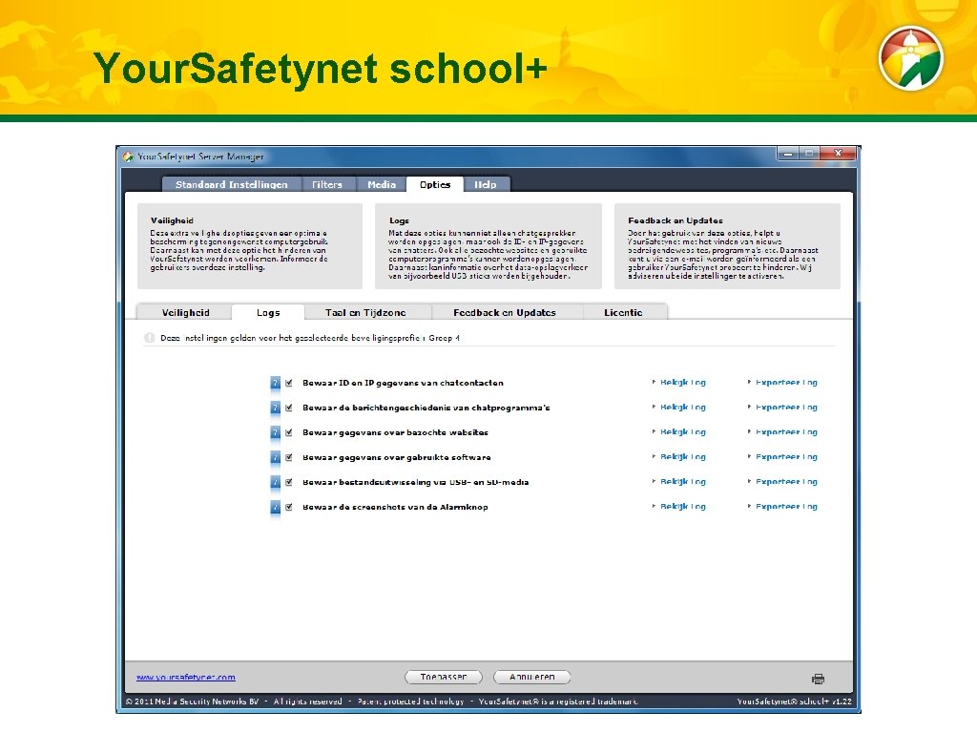Toggle Bewaar de berichtengeschiedenis checkbox
This screenshot has height=733, width=977.
click(x=289, y=408)
